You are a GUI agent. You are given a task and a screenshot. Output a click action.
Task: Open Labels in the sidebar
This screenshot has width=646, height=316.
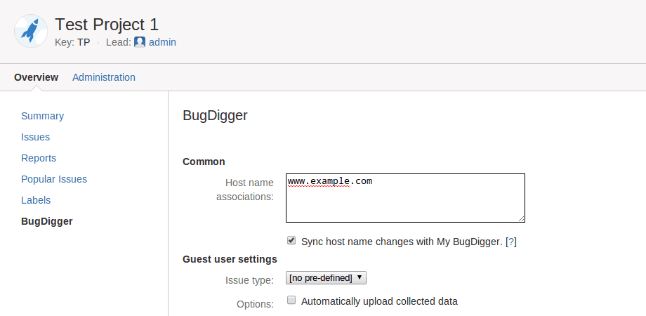[36, 200]
